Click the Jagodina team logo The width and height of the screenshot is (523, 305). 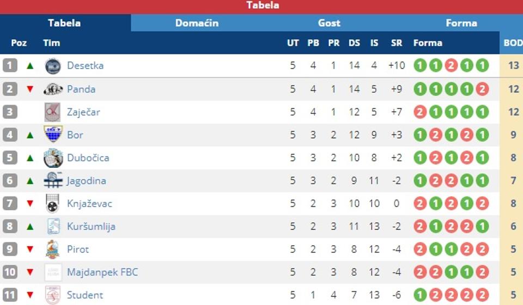click(53, 181)
